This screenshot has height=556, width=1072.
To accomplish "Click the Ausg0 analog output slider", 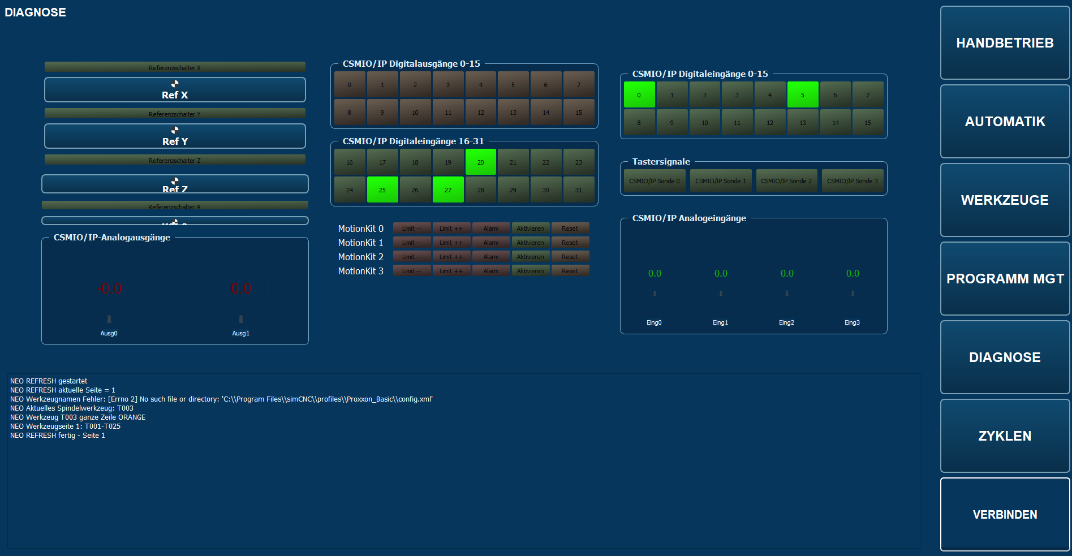I will point(109,318).
